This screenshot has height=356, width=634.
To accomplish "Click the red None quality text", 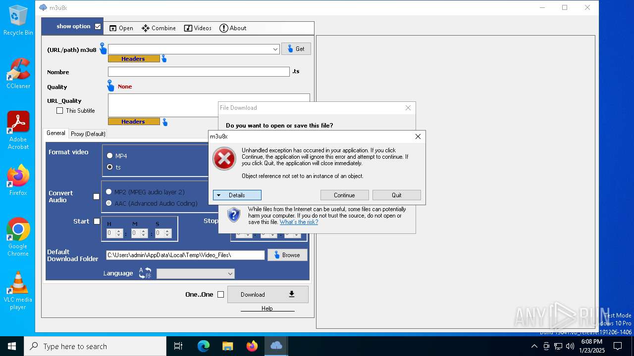I will click(x=125, y=87).
